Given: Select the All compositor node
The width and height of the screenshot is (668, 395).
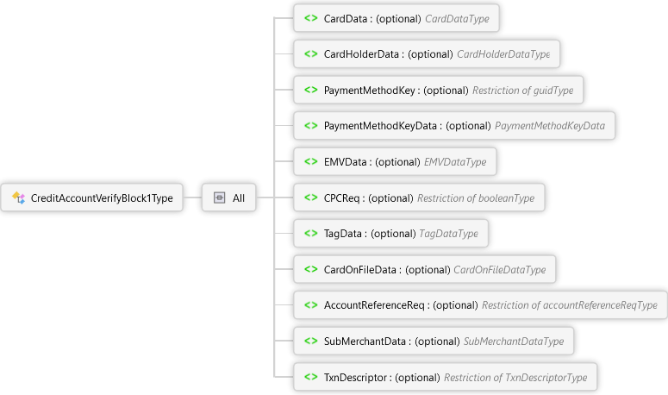Looking at the screenshot, I should tap(238, 198).
